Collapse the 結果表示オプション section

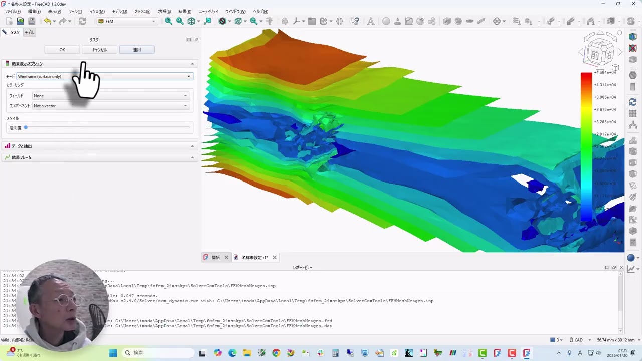[x=192, y=64]
